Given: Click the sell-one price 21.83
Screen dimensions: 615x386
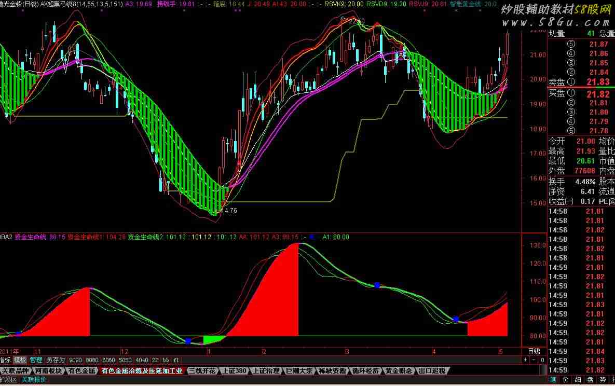Looking at the screenshot, I should (598, 82).
